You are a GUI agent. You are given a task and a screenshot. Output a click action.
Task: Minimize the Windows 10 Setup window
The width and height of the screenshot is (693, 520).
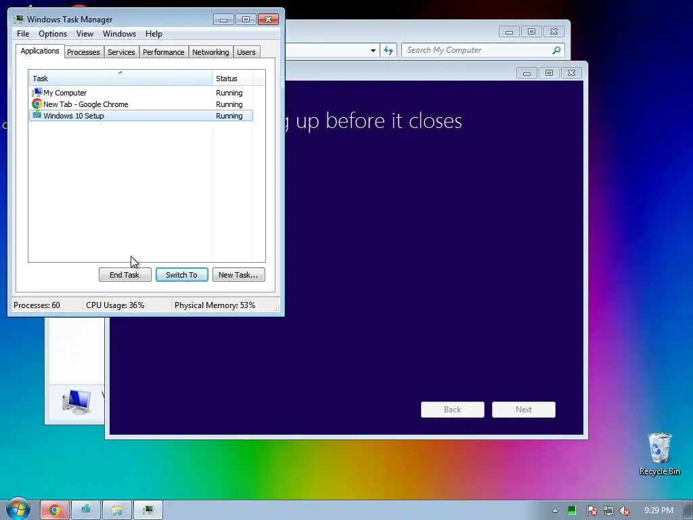click(527, 72)
